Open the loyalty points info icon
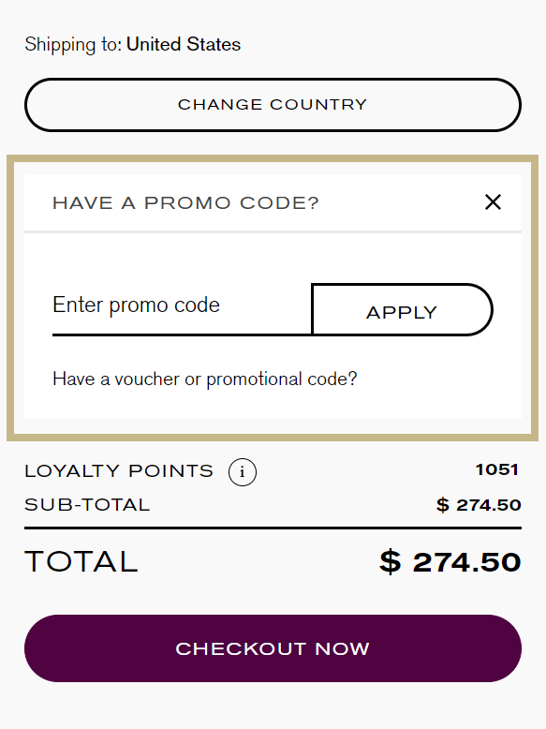Viewport: 546px width, 729px height. [x=243, y=472]
